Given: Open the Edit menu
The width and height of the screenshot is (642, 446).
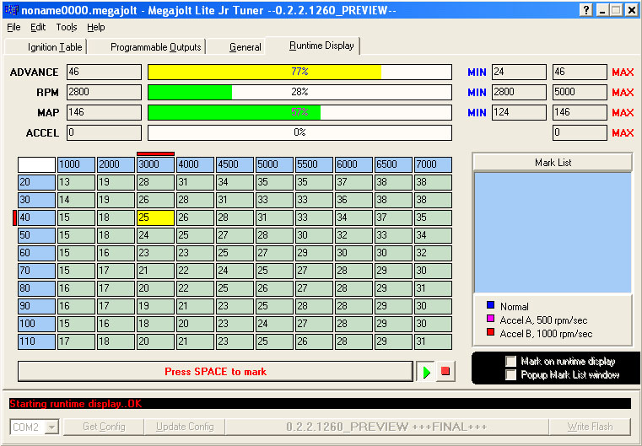Looking at the screenshot, I should click(x=38, y=28).
